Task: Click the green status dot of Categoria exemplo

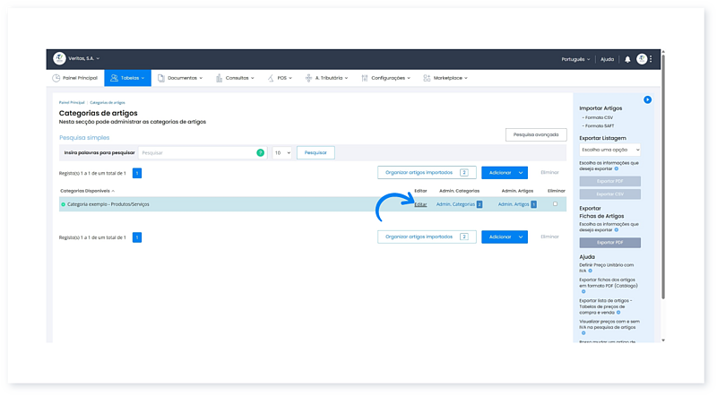Action: pos(63,204)
